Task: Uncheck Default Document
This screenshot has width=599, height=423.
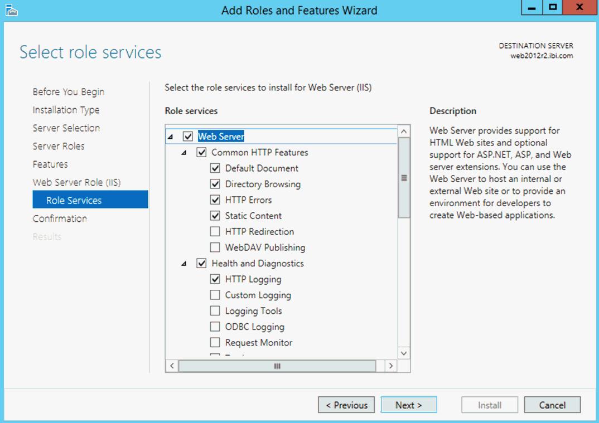Action: (x=215, y=168)
